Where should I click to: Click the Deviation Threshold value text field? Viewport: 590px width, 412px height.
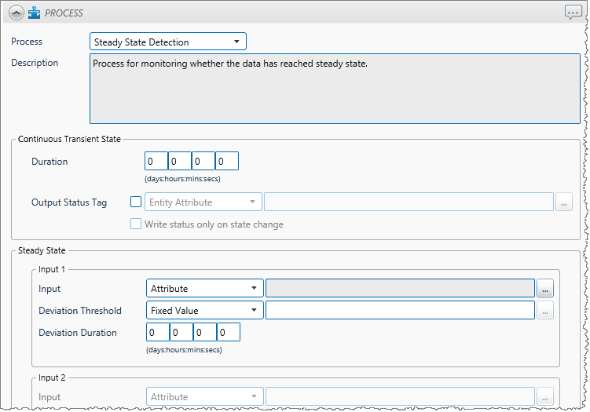pos(400,311)
